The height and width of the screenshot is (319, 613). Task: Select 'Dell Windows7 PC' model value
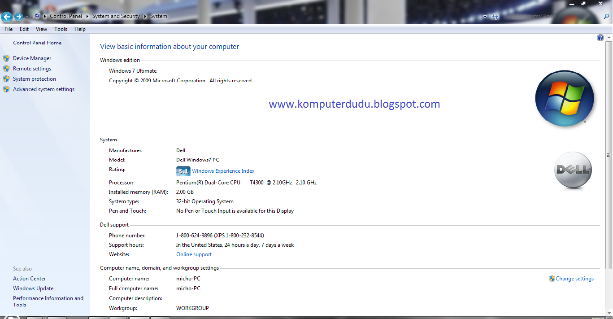198,160
